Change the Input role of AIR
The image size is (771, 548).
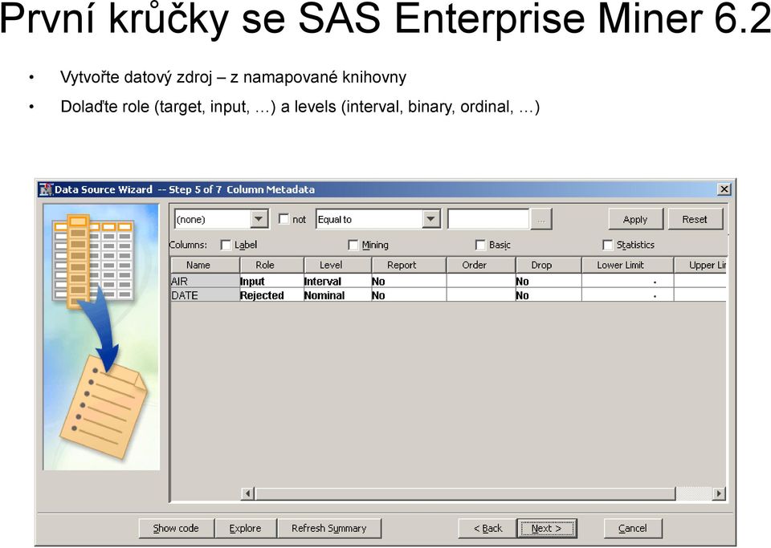(272, 281)
